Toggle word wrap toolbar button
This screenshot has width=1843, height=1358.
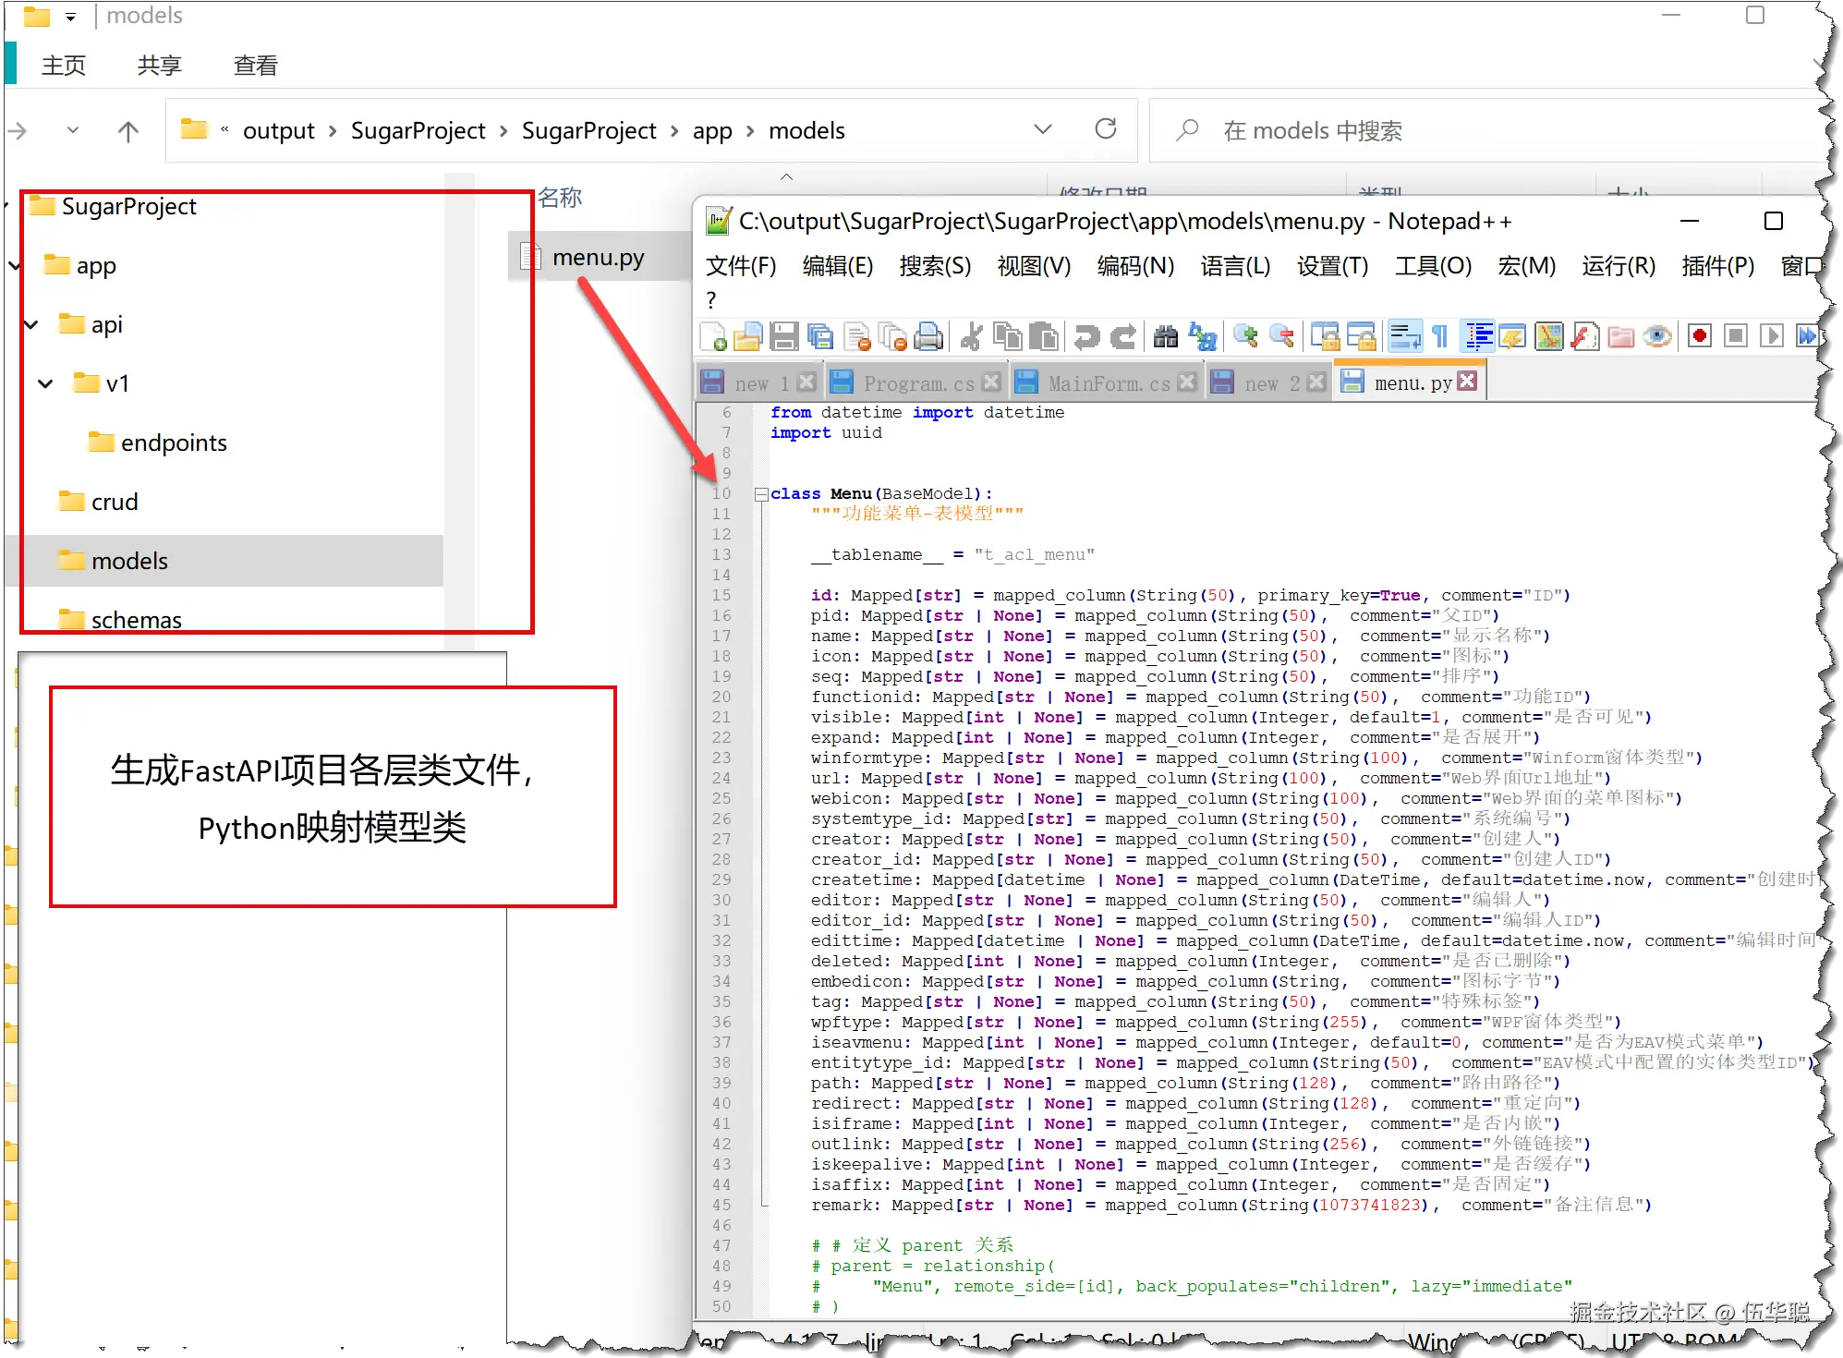point(1405,337)
